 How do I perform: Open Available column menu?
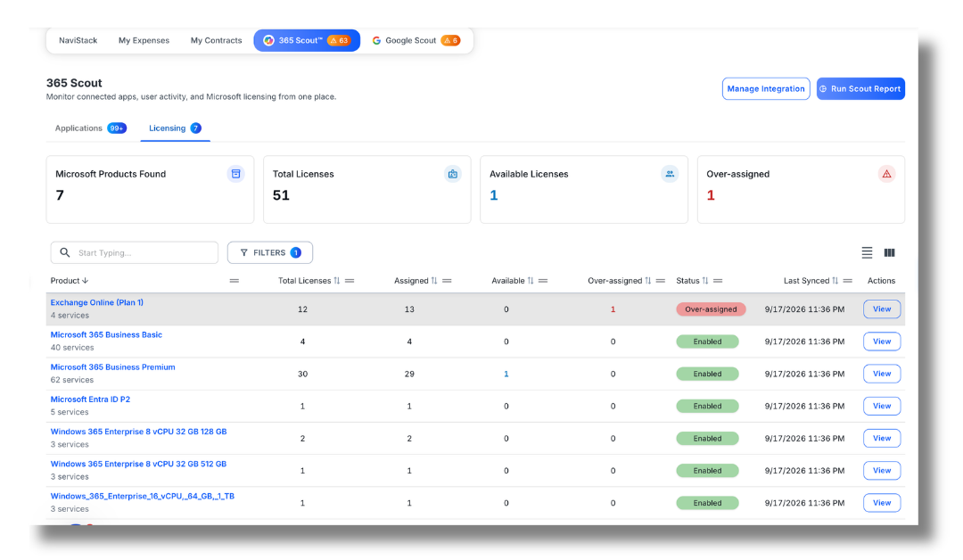tap(543, 281)
